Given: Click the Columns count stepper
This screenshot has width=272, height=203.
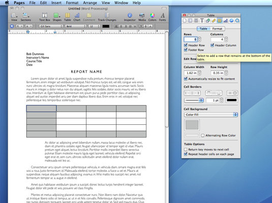Looking at the screenshot, I should (226, 39).
